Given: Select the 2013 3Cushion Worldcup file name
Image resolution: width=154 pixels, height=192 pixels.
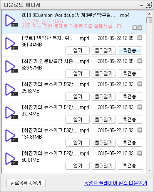Looking at the screenshot, I should pos(75,15).
